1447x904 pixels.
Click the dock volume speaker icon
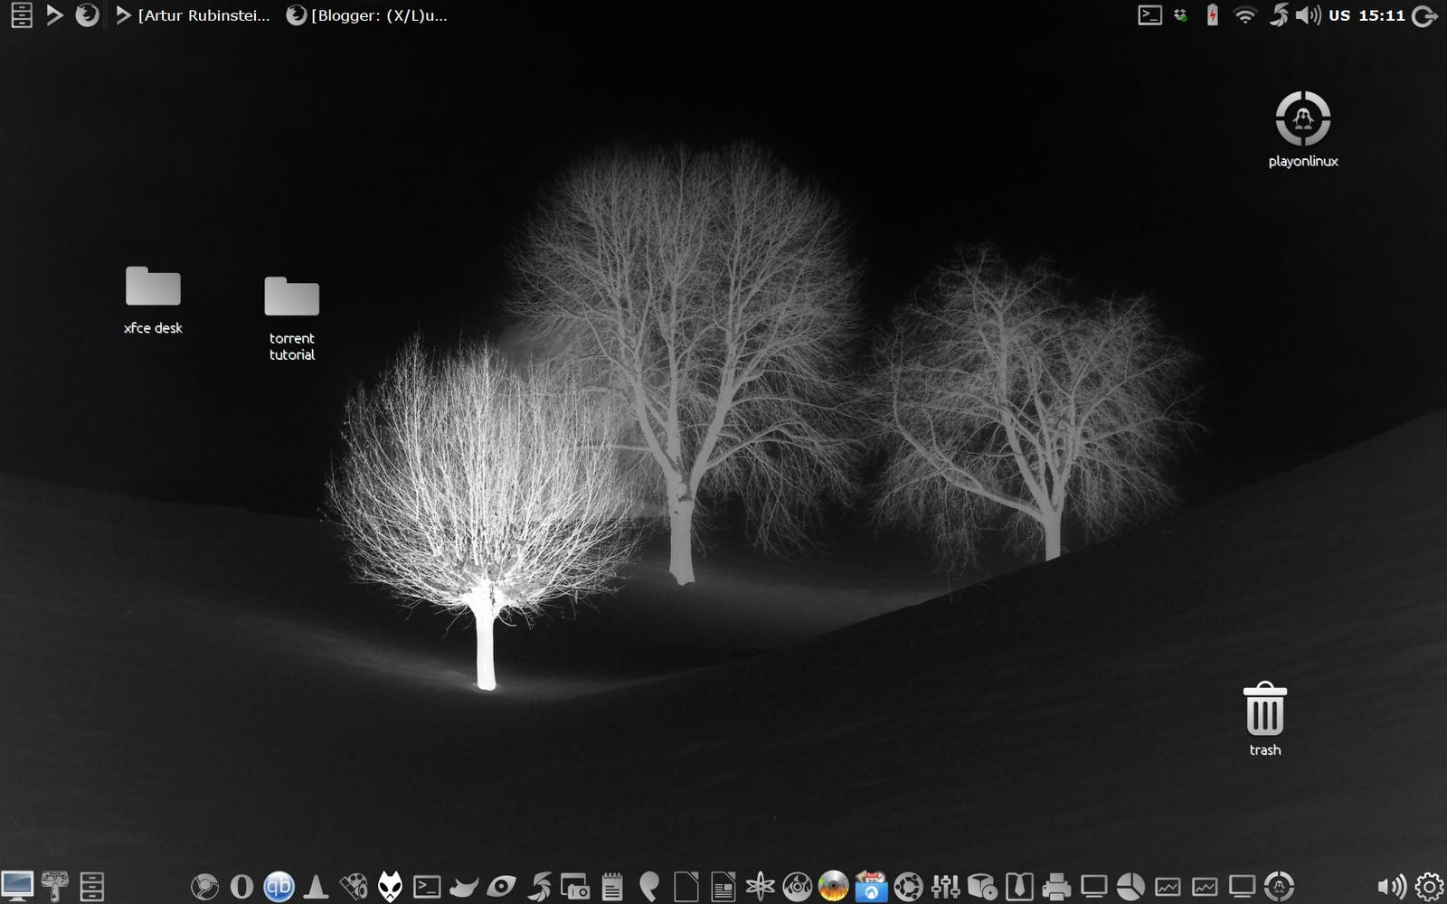pyautogui.click(x=1392, y=887)
